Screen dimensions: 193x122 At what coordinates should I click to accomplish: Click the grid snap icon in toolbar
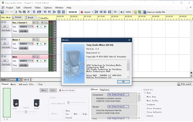tap(115, 12)
